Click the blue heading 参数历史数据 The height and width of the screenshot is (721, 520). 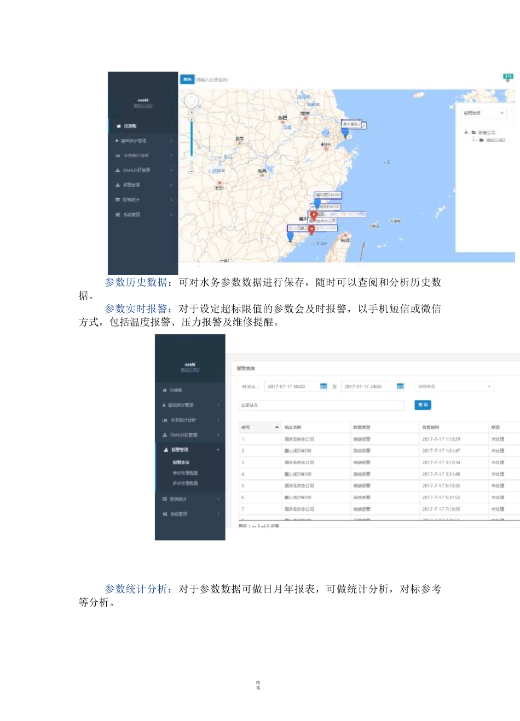136,282
